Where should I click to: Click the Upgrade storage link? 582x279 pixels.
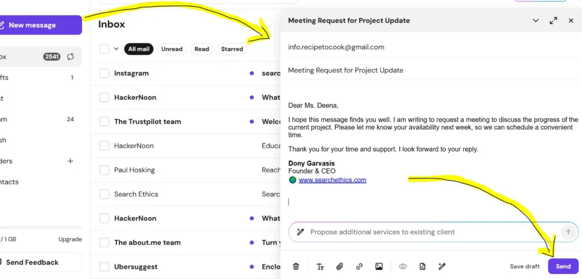[x=70, y=239]
